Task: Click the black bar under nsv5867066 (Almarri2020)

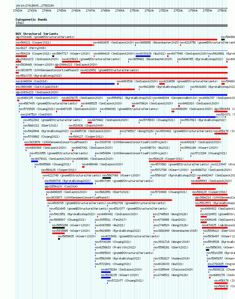Action: click(106, 178)
